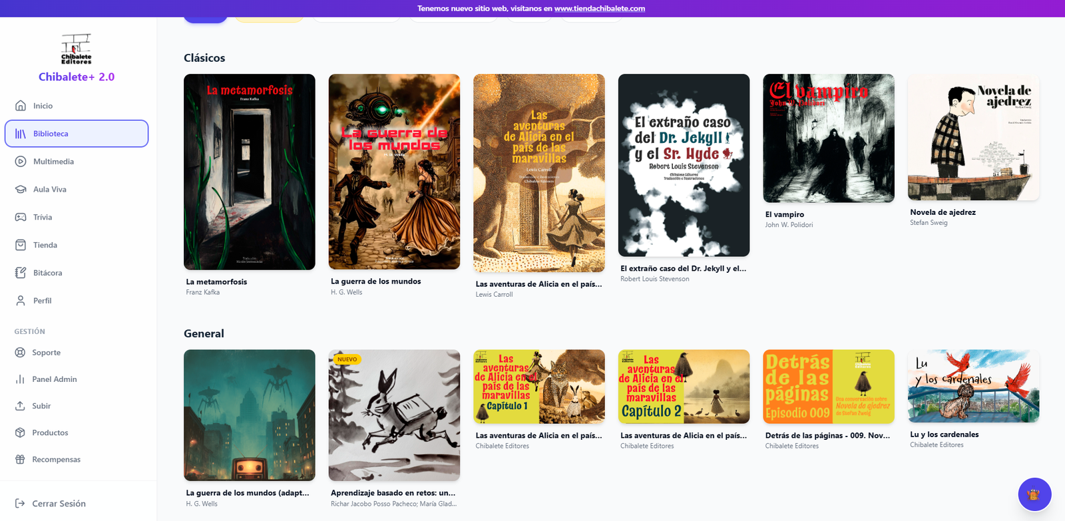Click the Inicio home icon
The image size is (1065, 521).
click(x=21, y=106)
